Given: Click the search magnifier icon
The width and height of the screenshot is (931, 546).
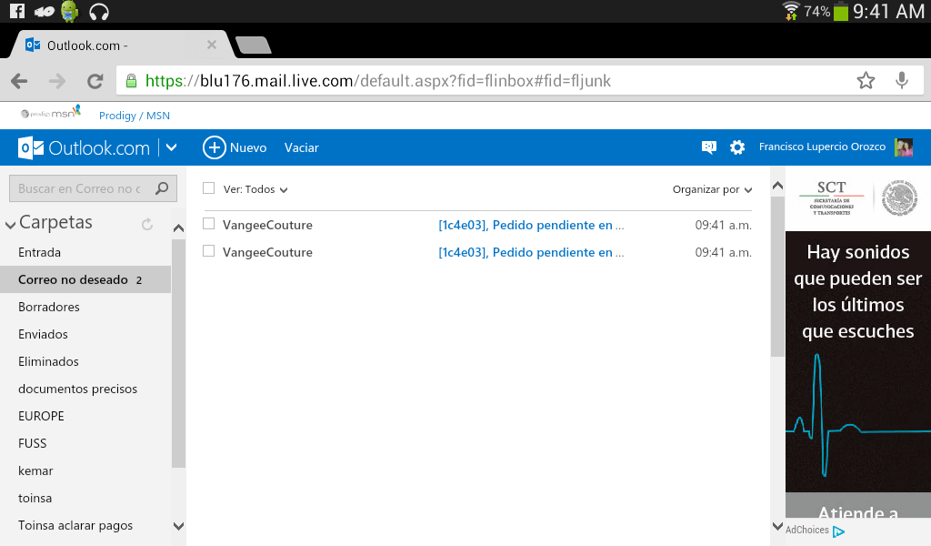Looking at the screenshot, I should point(162,188).
